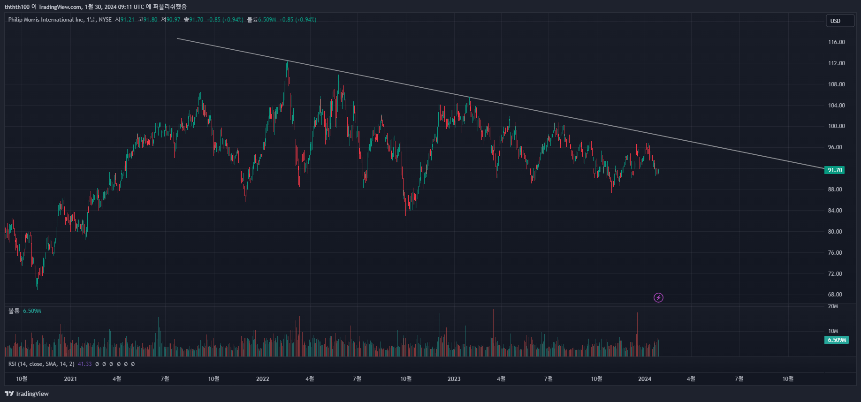Click the RSI (14, close, SMA, 14, 2) legend
Image resolution: width=861 pixels, height=402 pixels.
[x=41, y=364]
